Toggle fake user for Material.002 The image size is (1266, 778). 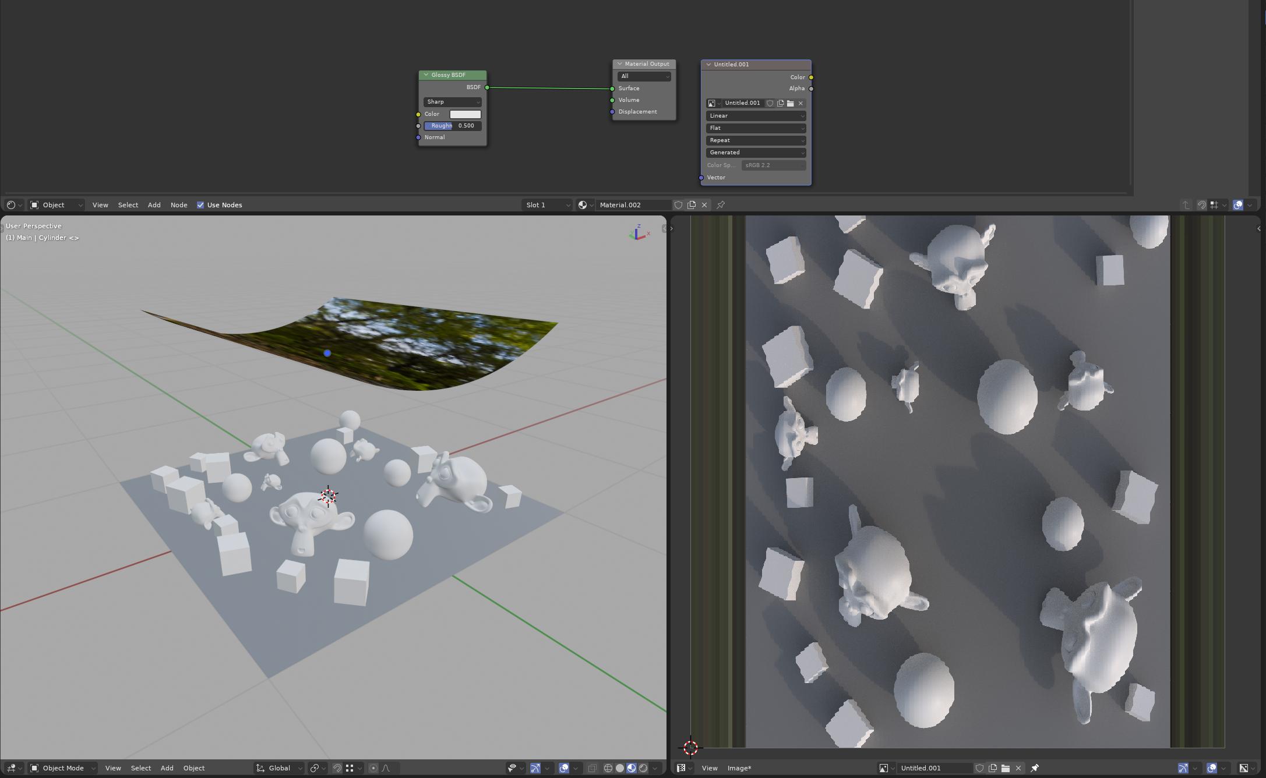tap(678, 205)
